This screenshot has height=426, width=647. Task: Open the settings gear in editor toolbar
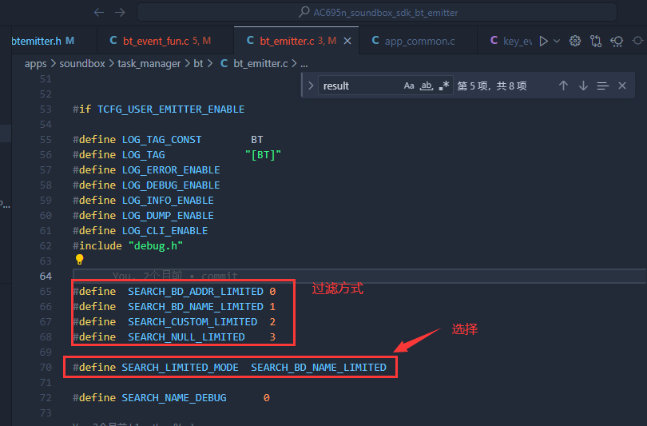click(575, 41)
